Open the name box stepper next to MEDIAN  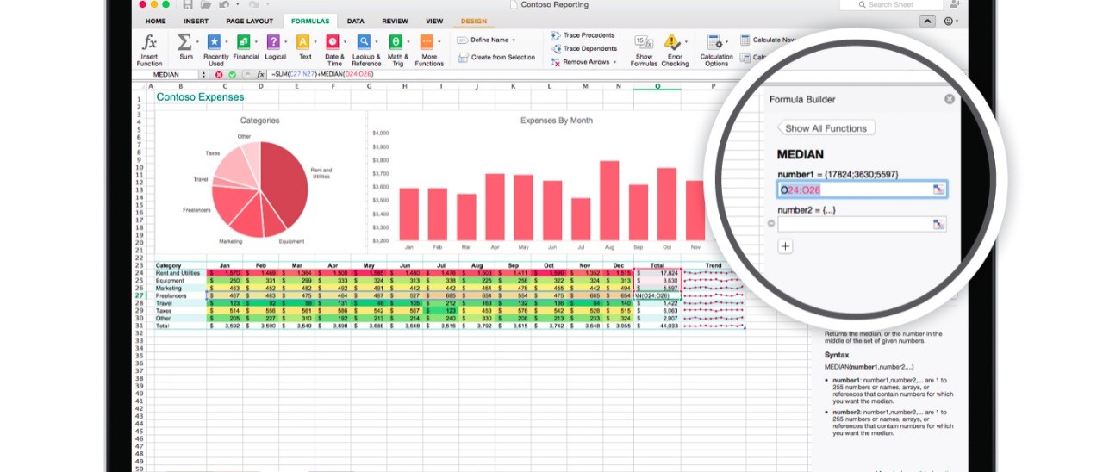click(203, 75)
